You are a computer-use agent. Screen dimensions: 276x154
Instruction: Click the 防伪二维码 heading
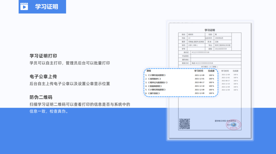click(41, 97)
